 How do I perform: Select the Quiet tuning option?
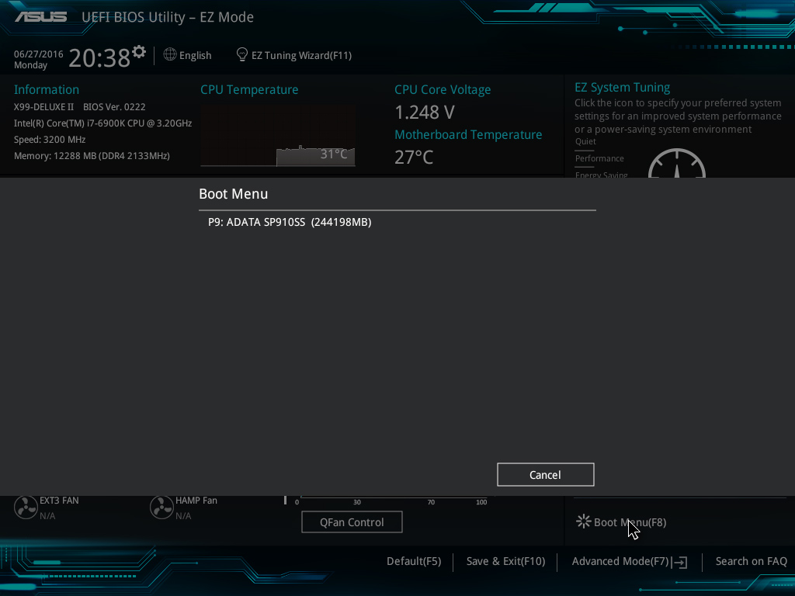point(585,141)
